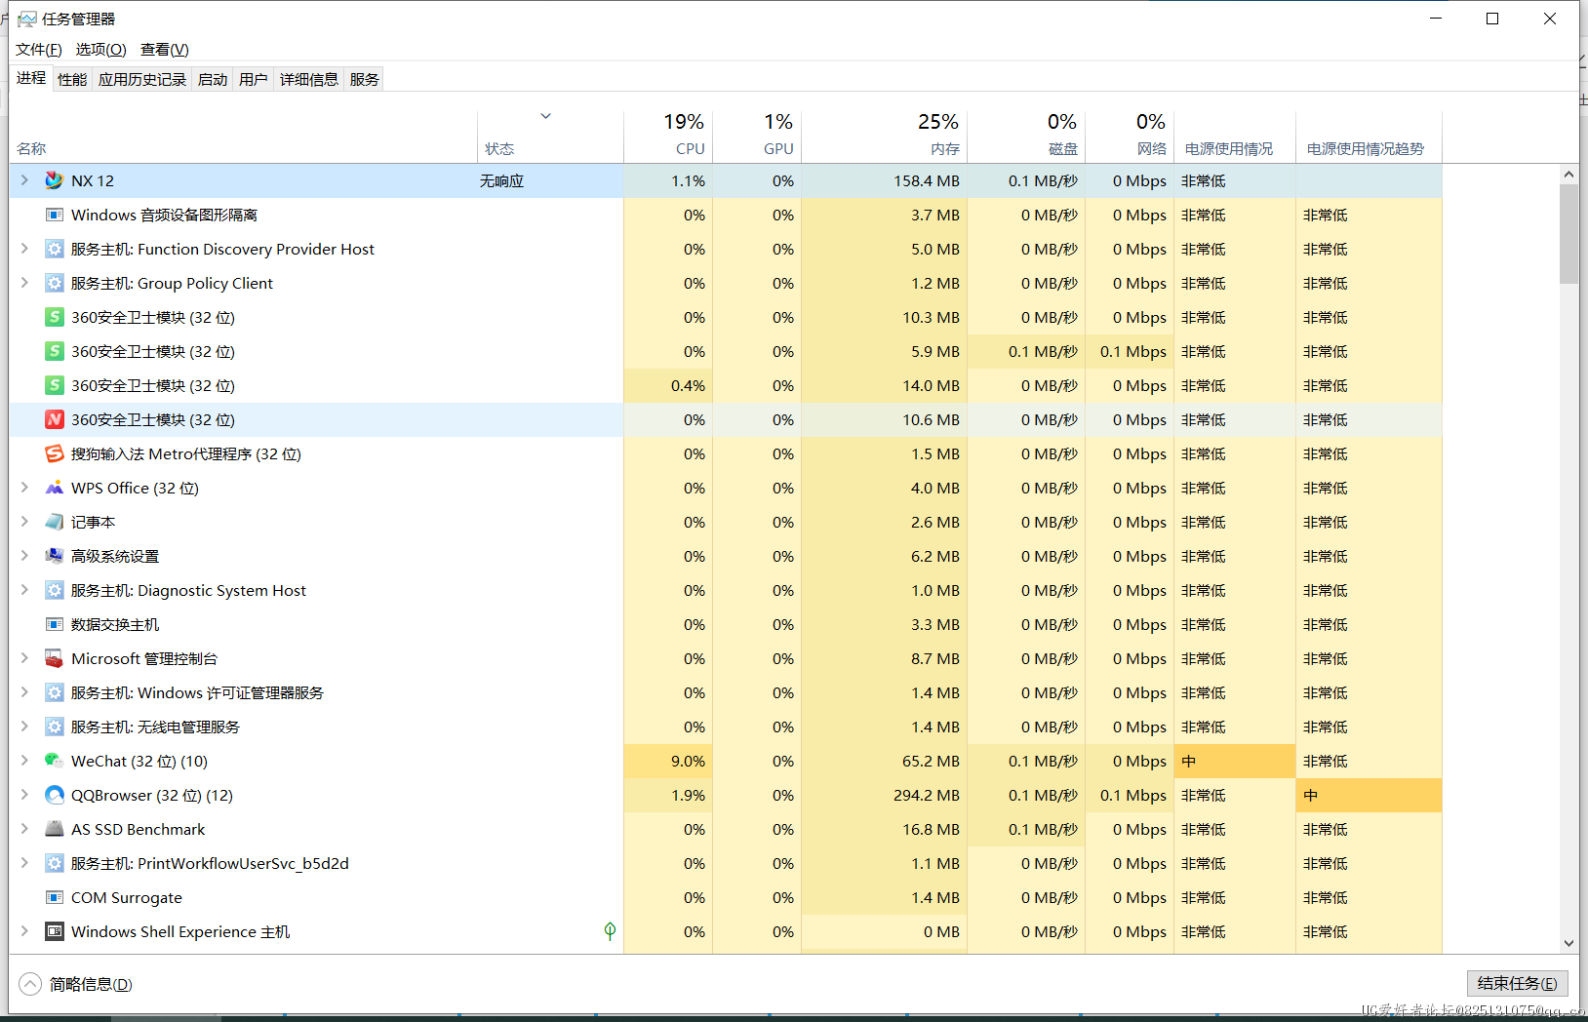Sort by the GPU column header

pyautogui.click(x=757, y=135)
